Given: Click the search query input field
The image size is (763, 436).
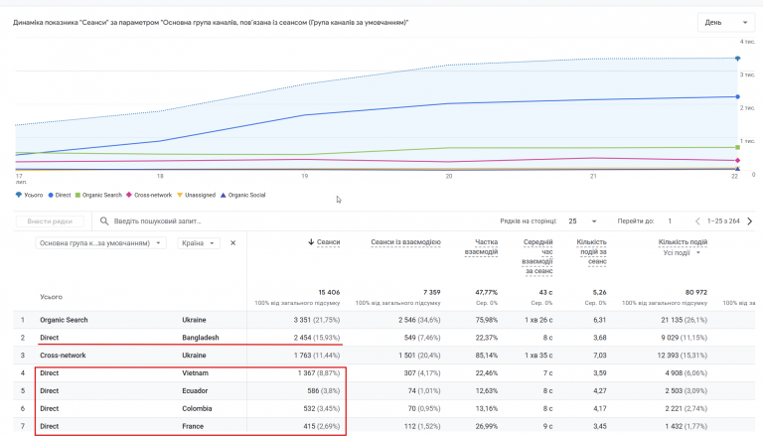Looking at the screenshot, I should (x=292, y=220).
